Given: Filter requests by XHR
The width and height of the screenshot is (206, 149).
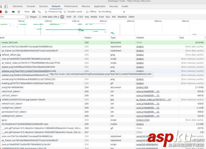Looking at the screenshot, I should [69, 17].
